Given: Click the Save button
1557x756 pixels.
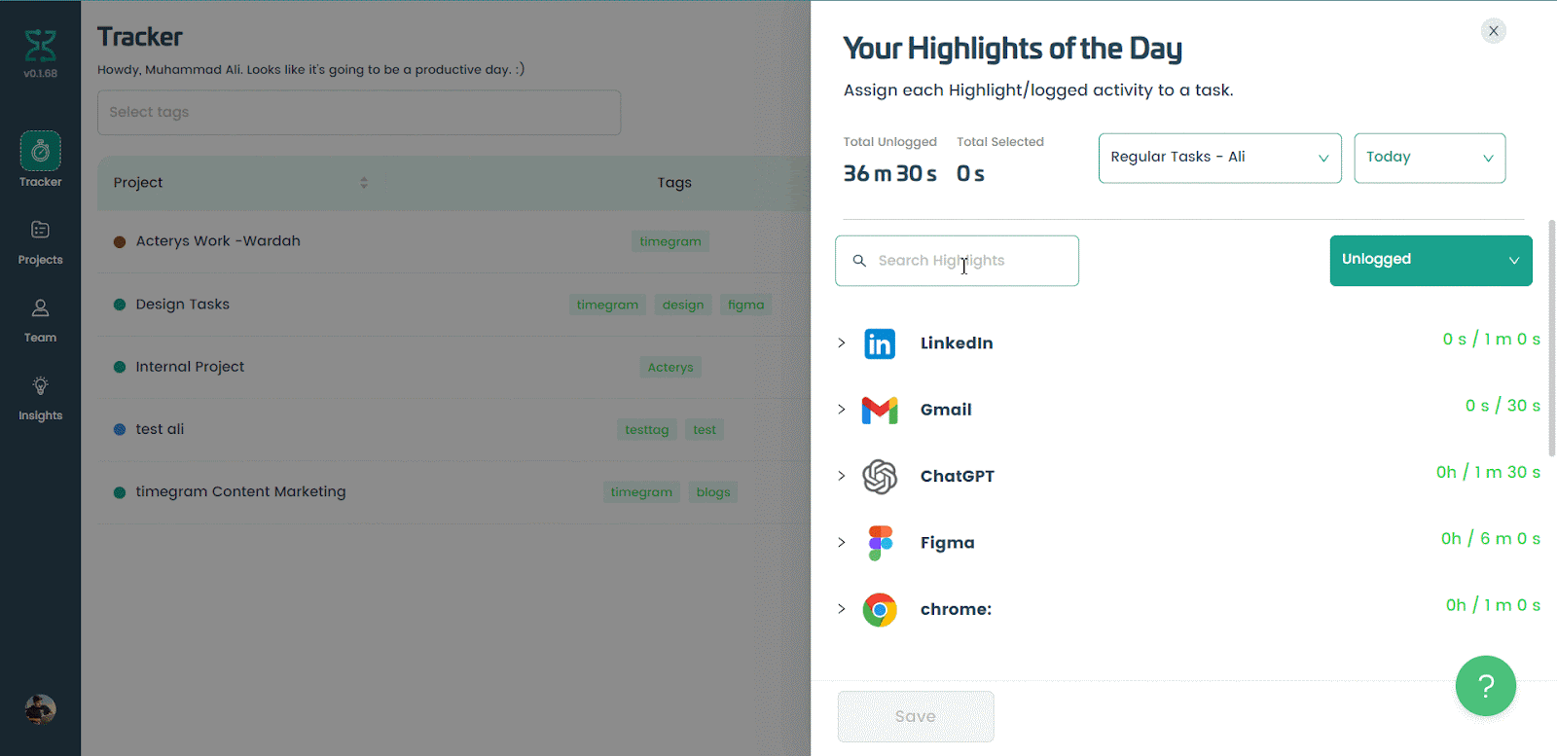Looking at the screenshot, I should coord(916,716).
